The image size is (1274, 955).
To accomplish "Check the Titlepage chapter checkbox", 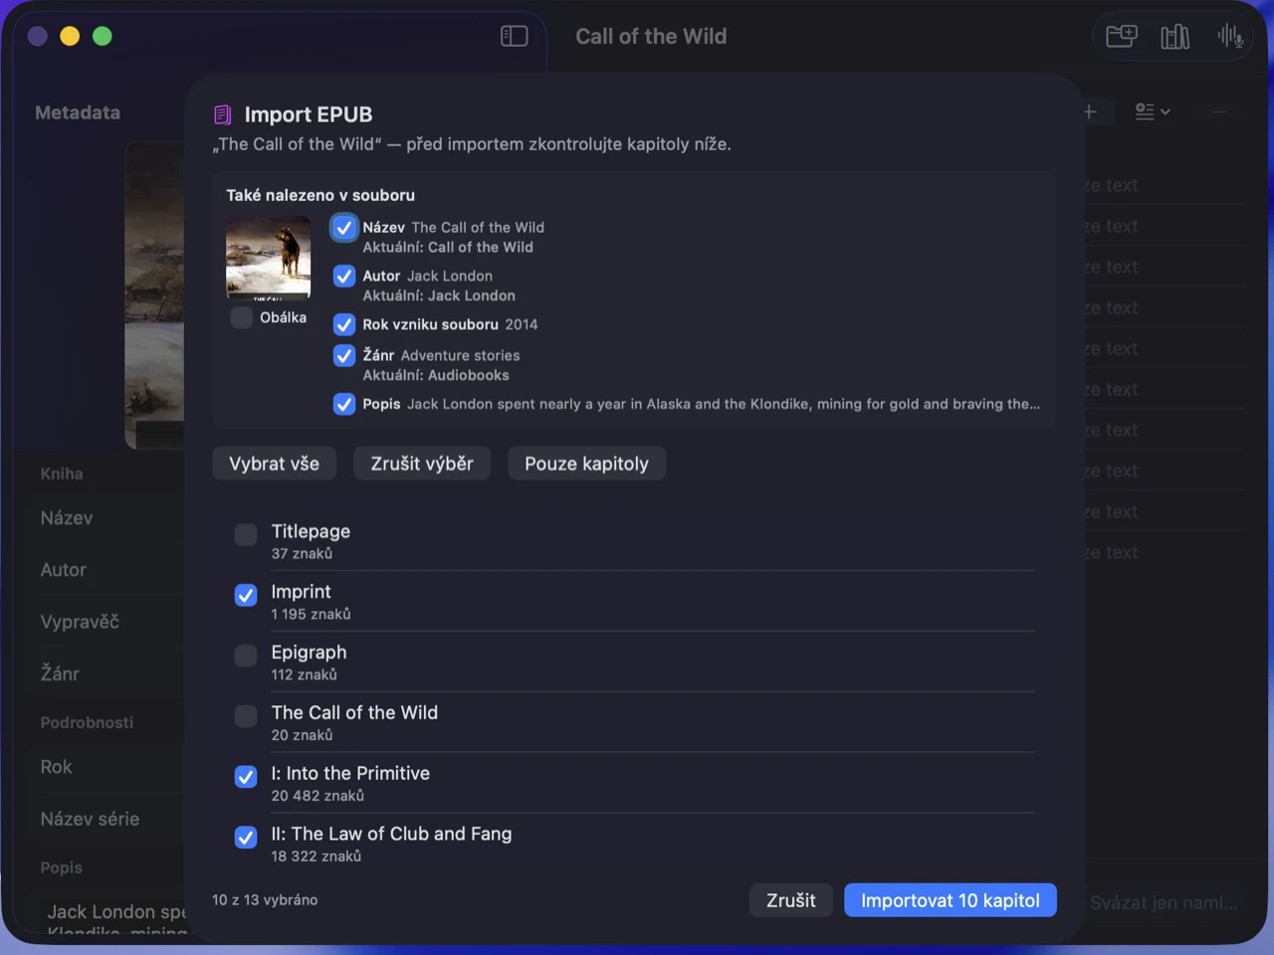I will click(246, 535).
